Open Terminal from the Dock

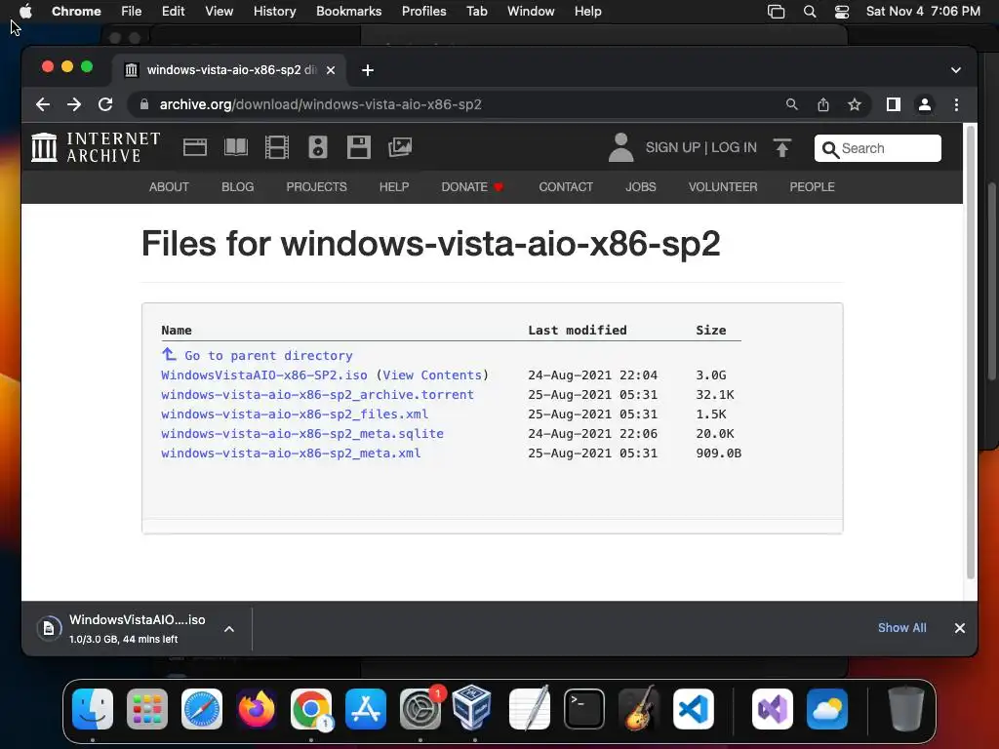pyautogui.click(x=584, y=709)
